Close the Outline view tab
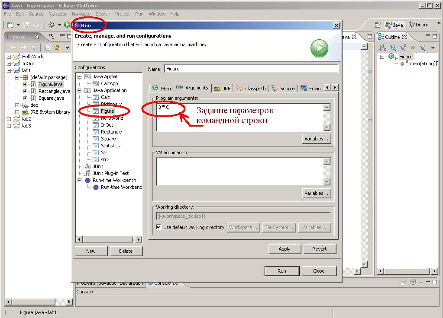 point(404,37)
